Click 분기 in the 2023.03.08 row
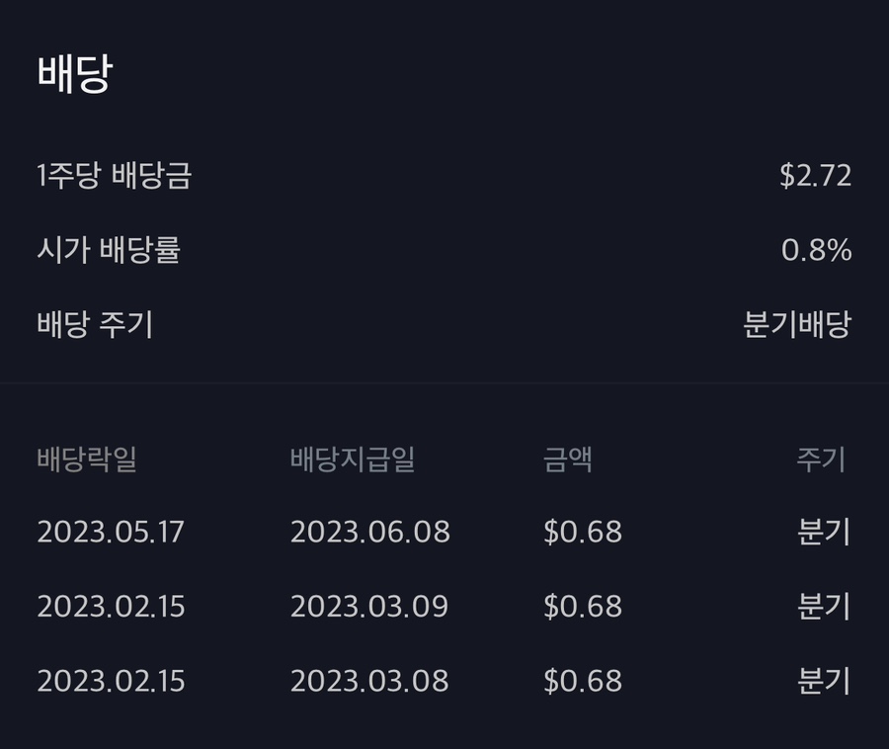The width and height of the screenshot is (889, 749). pos(824,681)
